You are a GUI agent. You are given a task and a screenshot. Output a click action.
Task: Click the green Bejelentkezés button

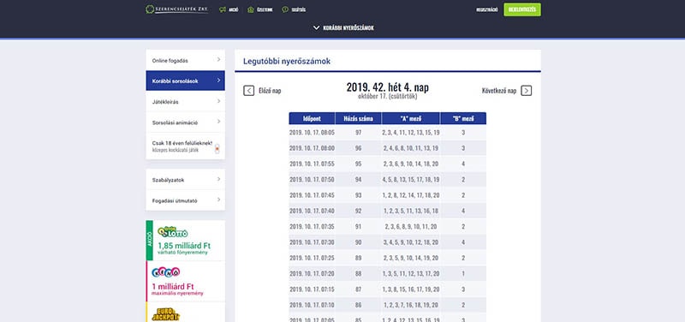(522, 9)
